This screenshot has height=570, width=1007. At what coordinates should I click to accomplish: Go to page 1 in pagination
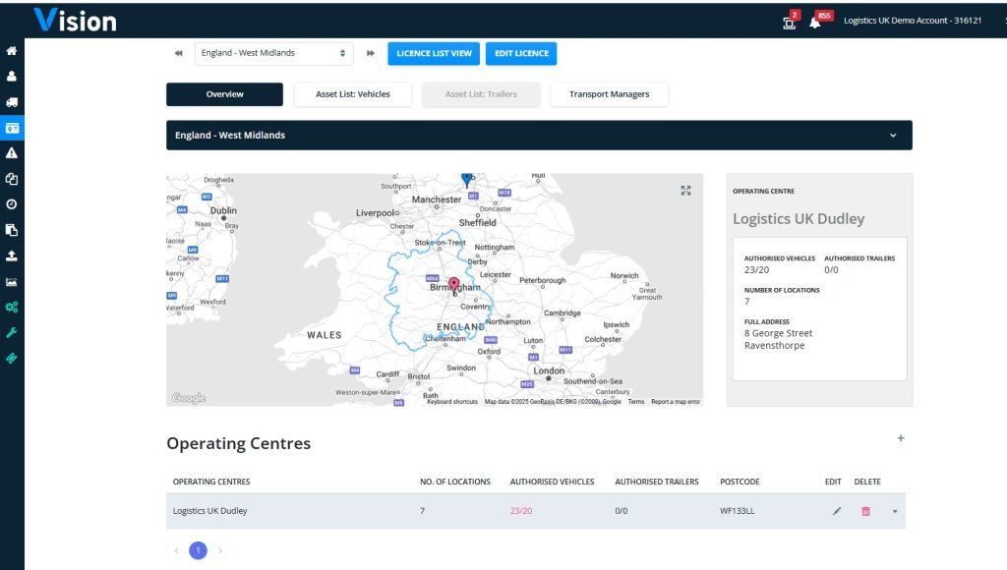click(198, 550)
